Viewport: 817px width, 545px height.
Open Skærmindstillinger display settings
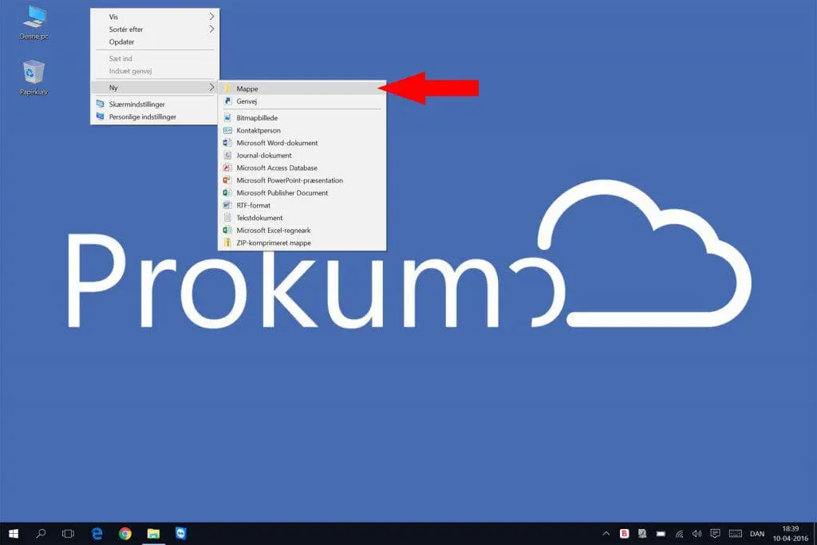tap(136, 105)
